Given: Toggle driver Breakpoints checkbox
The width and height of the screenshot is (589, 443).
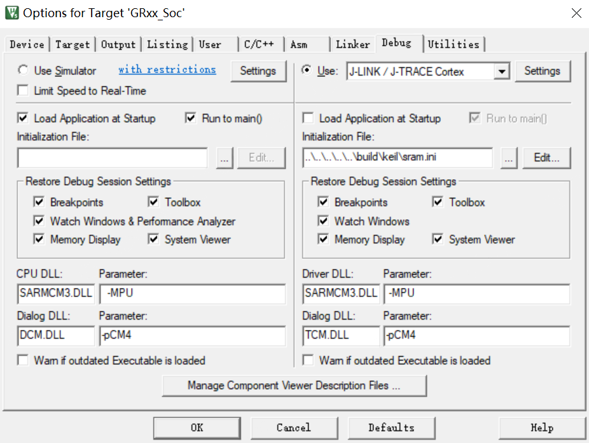Looking at the screenshot, I should point(323,202).
